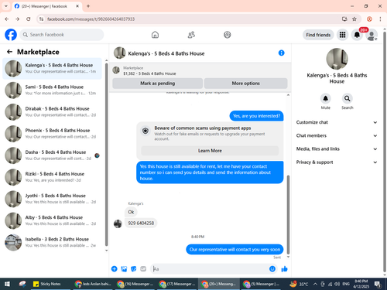Open the emoji picker icon
This screenshot has height=290, width=387.
click(272, 269)
